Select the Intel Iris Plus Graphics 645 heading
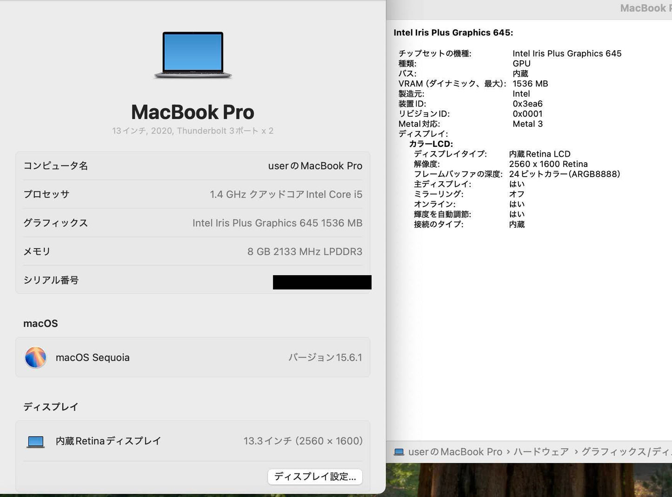Image resolution: width=672 pixels, height=497 pixels. click(x=453, y=33)
